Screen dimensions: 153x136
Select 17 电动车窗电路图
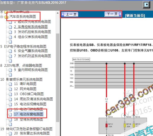click(29, 114)
